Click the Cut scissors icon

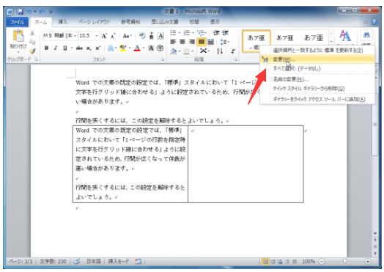click(x=32, y=32)
